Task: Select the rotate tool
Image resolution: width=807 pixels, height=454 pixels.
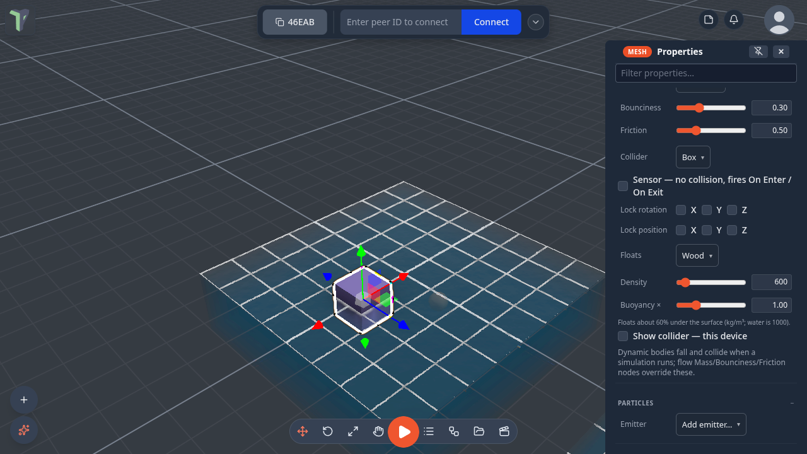Action: [x=328, y=431]
